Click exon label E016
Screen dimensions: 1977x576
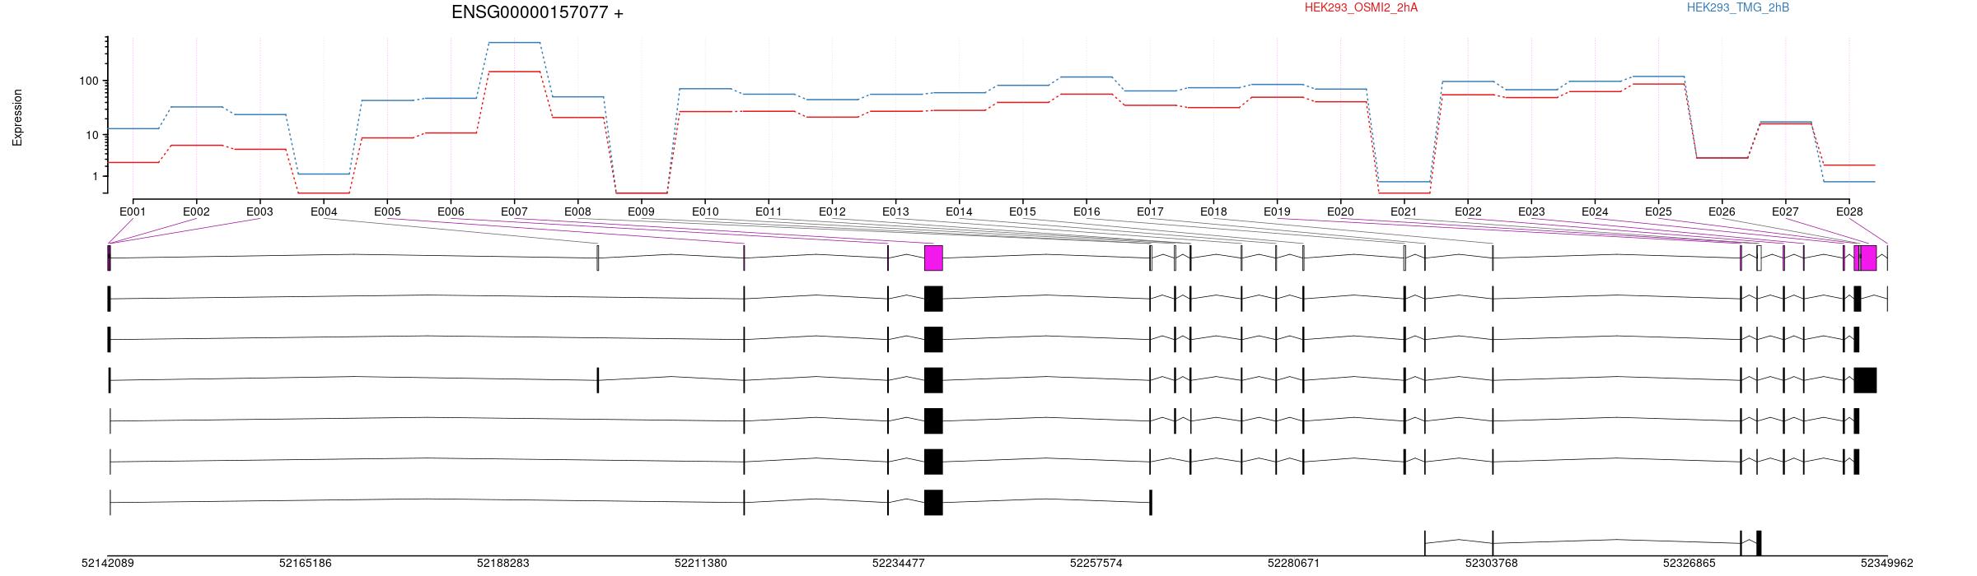click(1087, 211)
